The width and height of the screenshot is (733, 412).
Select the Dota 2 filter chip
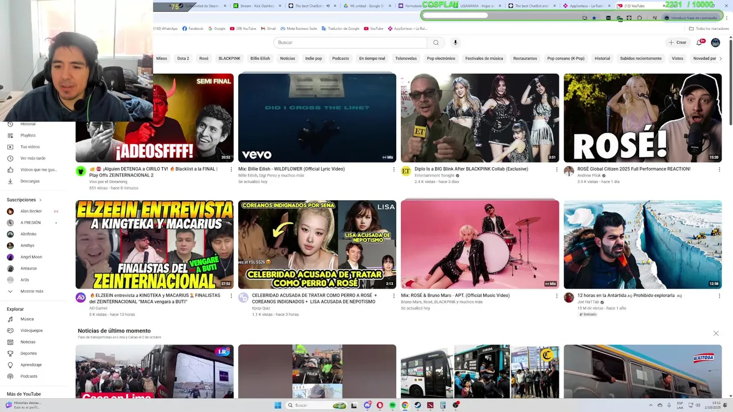pyautogui.click(x=183, y=58)
